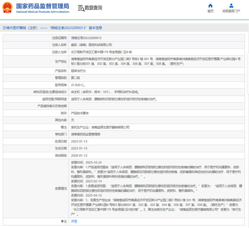Select the expiry date 2028-01-12
The image size is (249, 228).
pos(79,156)
